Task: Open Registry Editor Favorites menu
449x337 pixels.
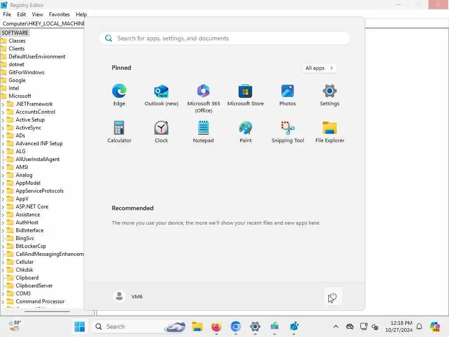Action: [59, 14]
